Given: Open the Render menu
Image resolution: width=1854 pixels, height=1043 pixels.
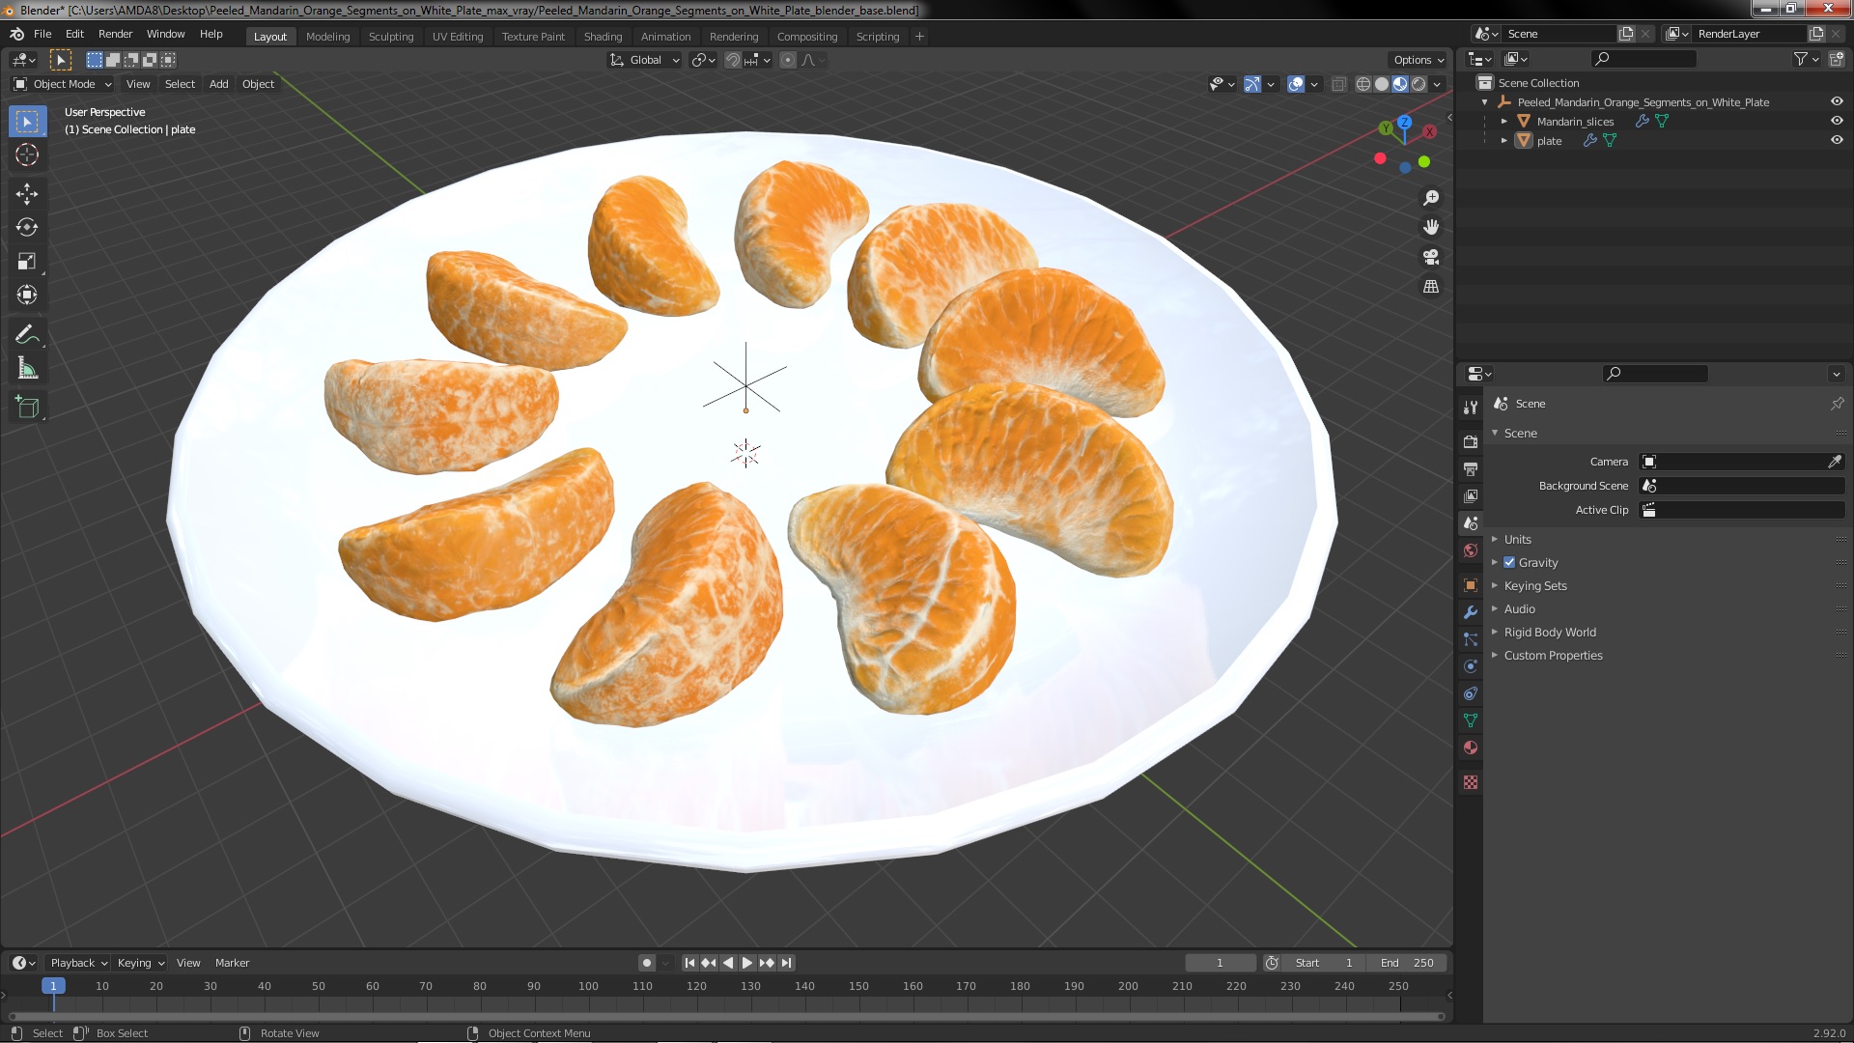Looking at the screenshot, I should (x=115, y=34).
